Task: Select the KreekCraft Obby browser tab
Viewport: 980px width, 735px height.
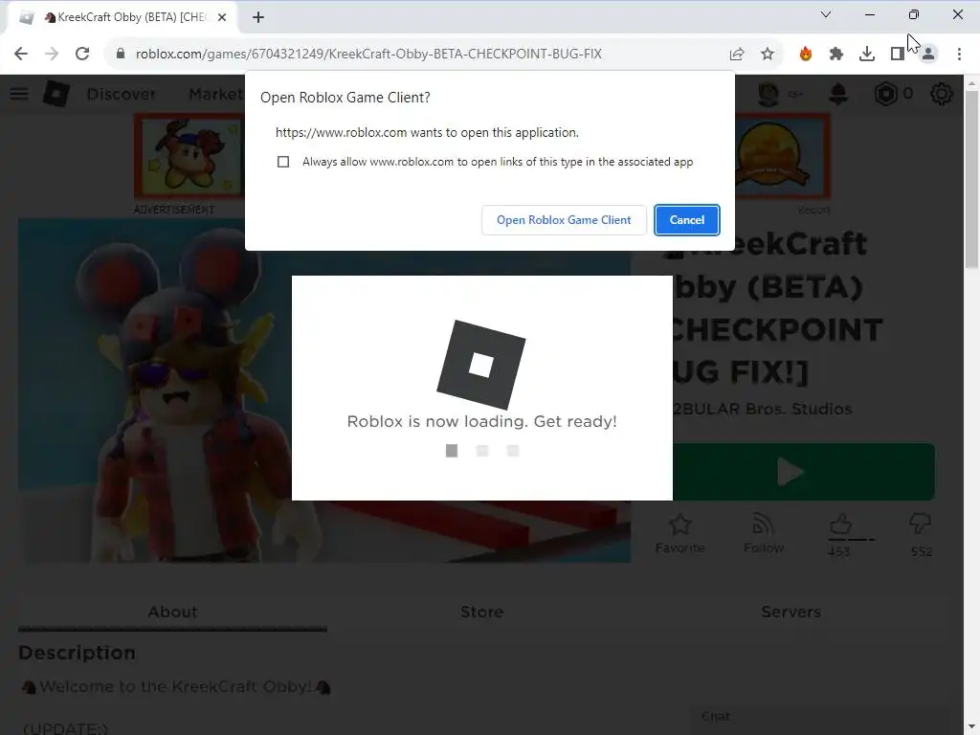Action: (122, 17)
